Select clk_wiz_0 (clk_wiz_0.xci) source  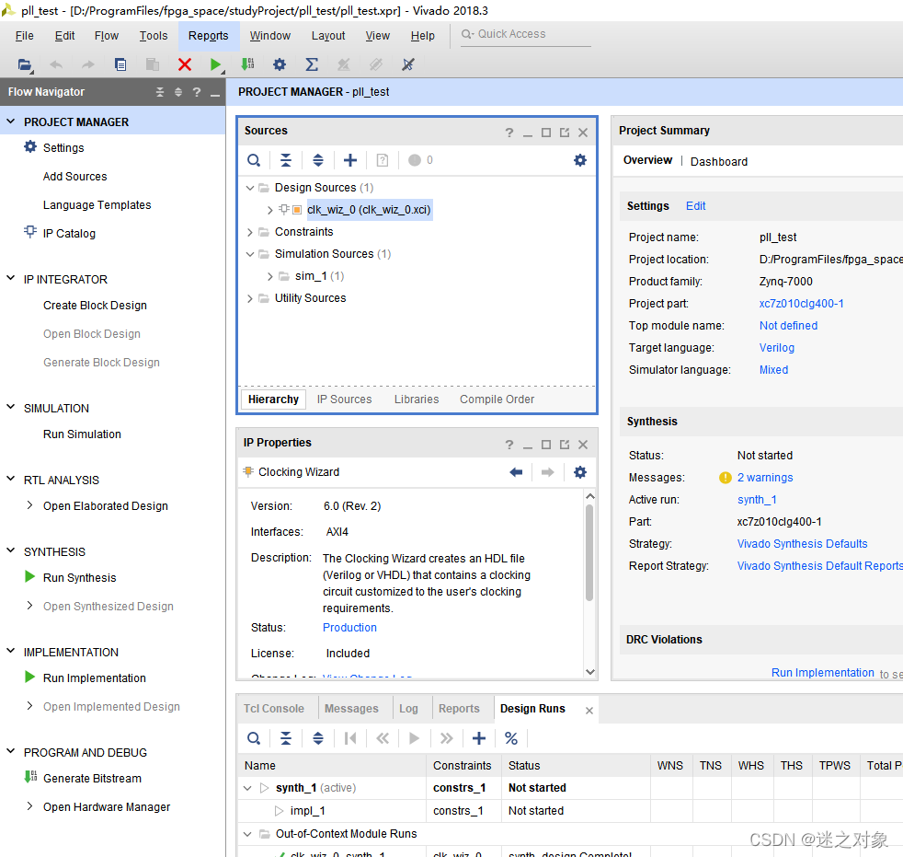coord(369,210)
